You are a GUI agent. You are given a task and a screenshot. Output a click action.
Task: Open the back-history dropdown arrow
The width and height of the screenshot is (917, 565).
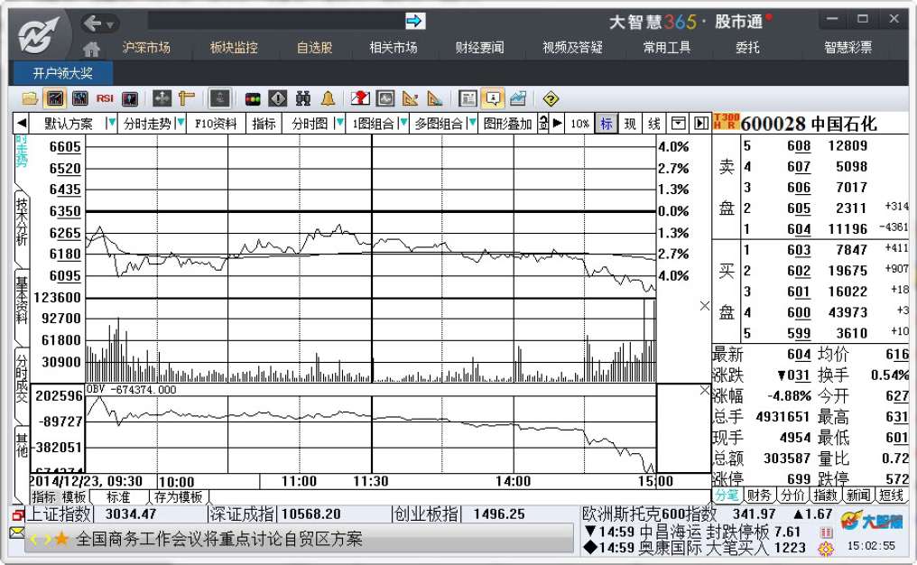coord(110,24)
